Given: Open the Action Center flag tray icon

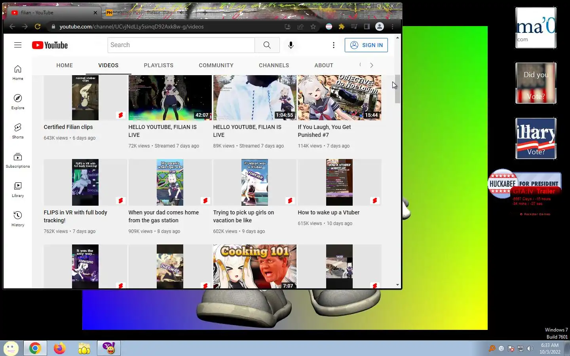Looking at the screenshot, I should [511, 348].
